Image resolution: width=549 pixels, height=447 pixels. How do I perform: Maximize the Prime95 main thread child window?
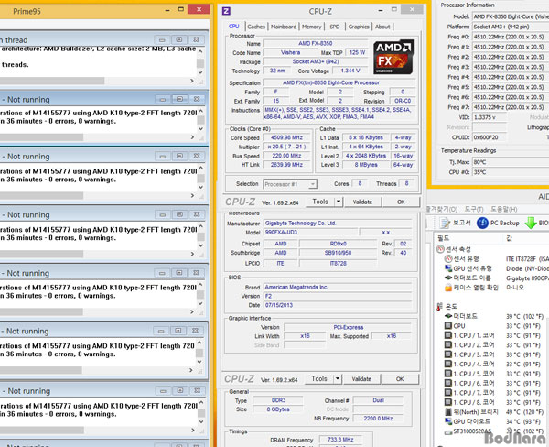click(x=179, y=40)
